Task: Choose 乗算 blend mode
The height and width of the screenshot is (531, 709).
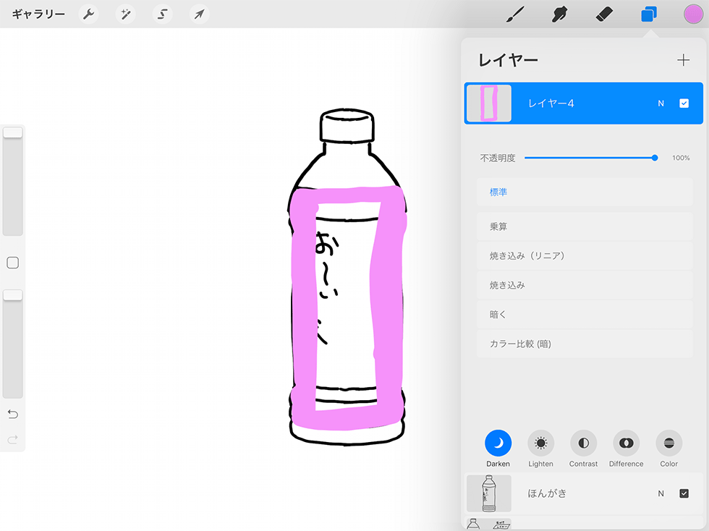Action: 585,226
